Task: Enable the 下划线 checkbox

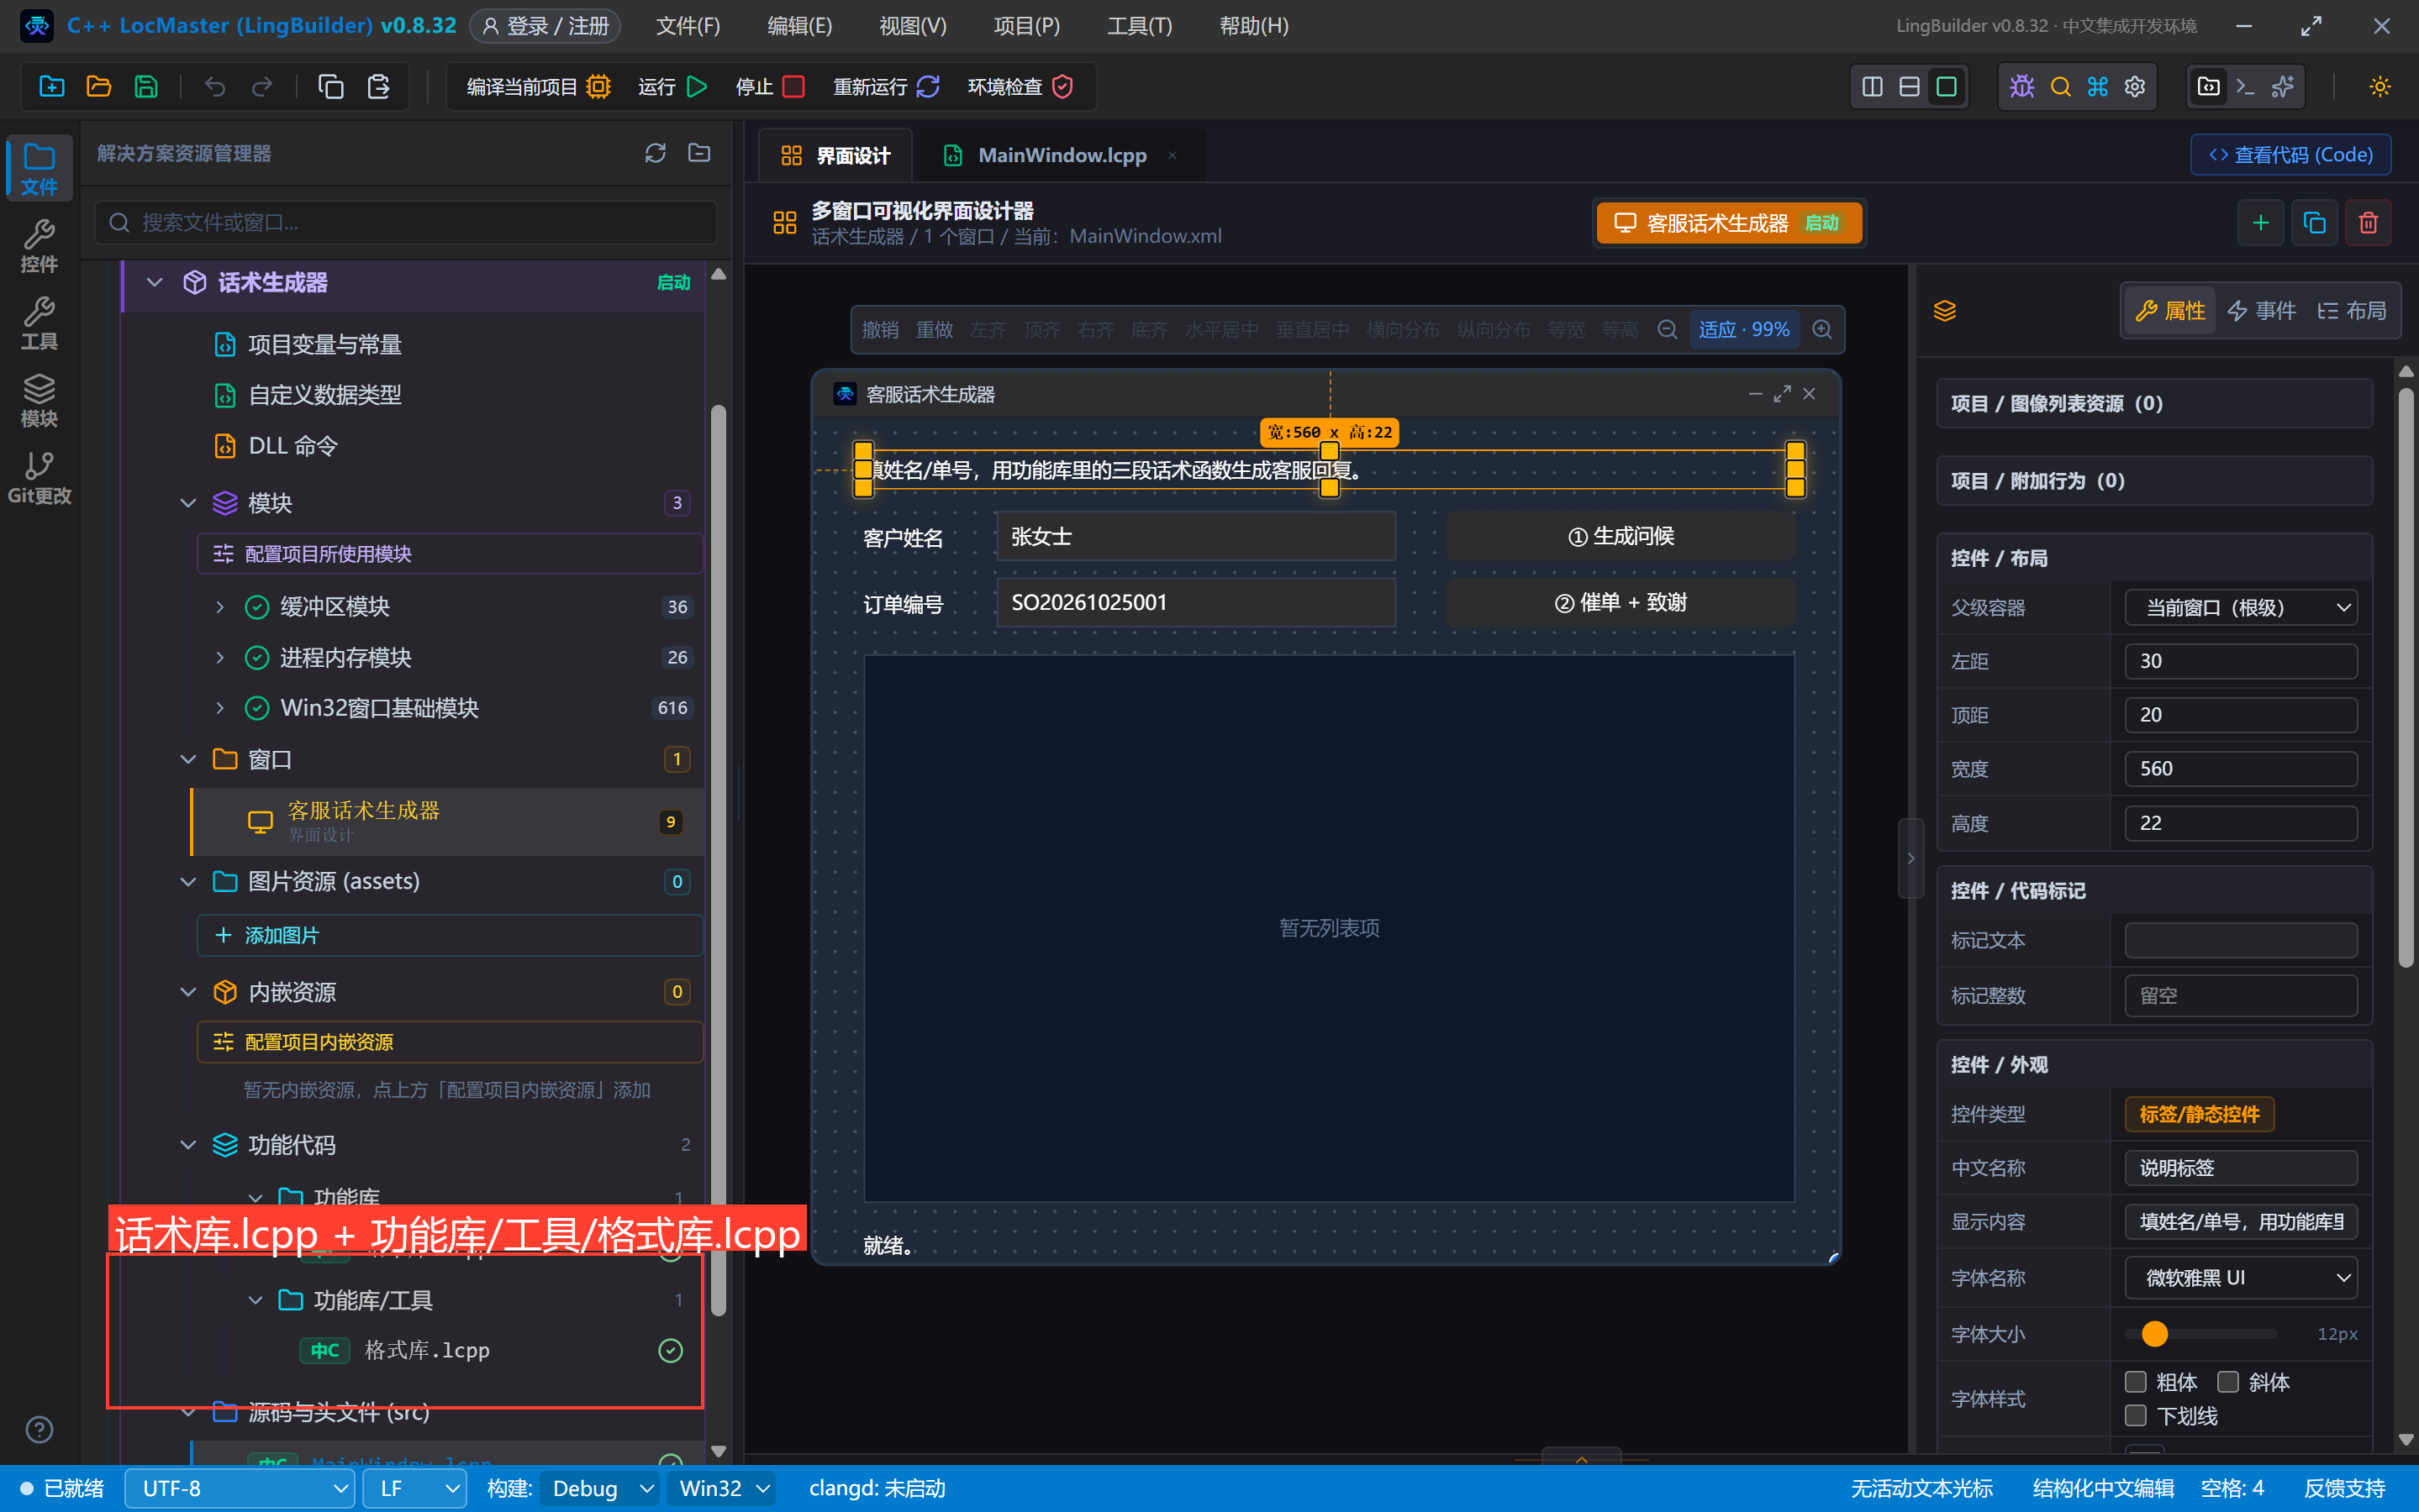Action: click(x=2135, y=1416)
